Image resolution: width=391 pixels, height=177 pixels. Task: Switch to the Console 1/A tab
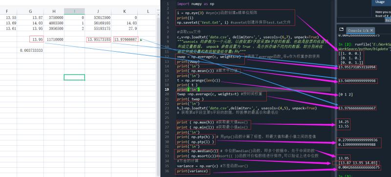pos(358,30)
